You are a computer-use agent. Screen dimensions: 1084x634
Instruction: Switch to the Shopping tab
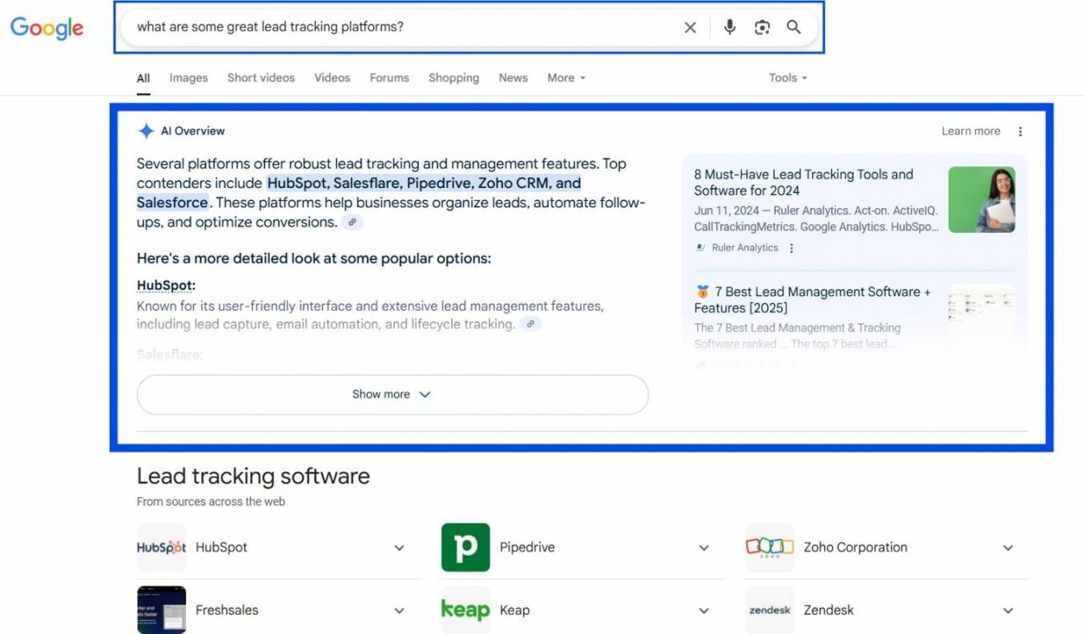(453, 78)
